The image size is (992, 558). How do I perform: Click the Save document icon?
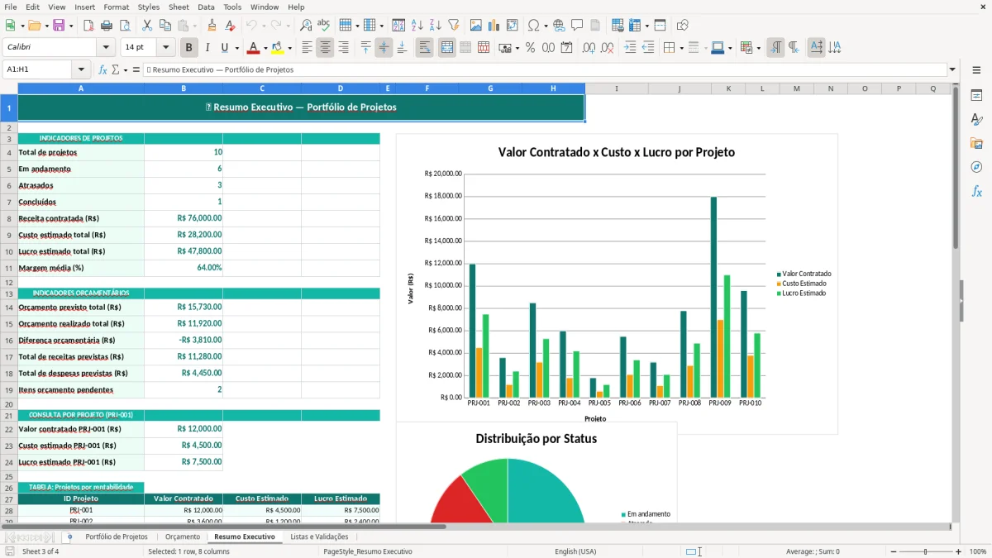click(x=59, y=26)
